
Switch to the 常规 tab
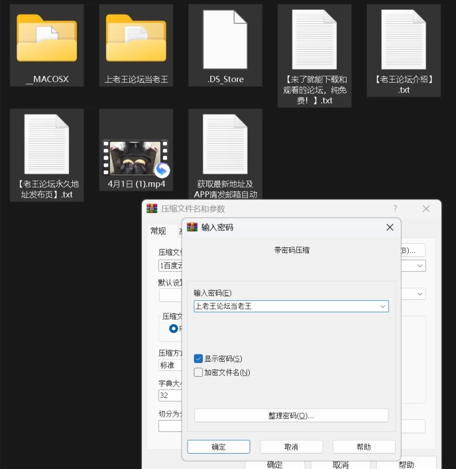[158, 231]
